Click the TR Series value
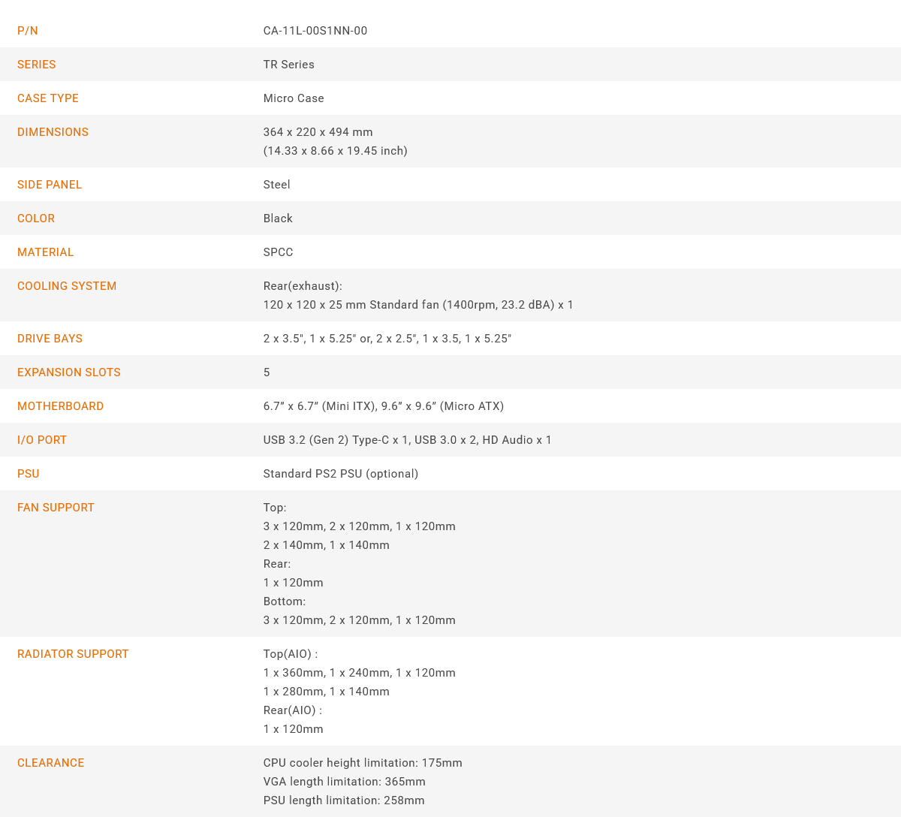 pyautogui.click(x=289, y=65)
